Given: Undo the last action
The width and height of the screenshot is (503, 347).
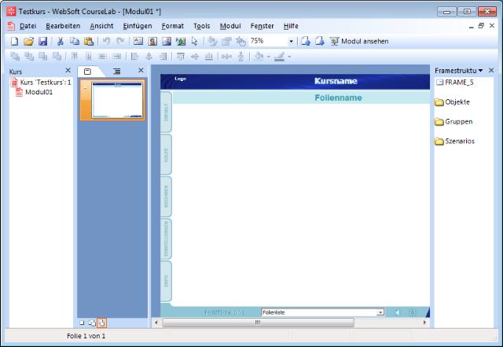Looking at the screenshot, I should 106,41.
